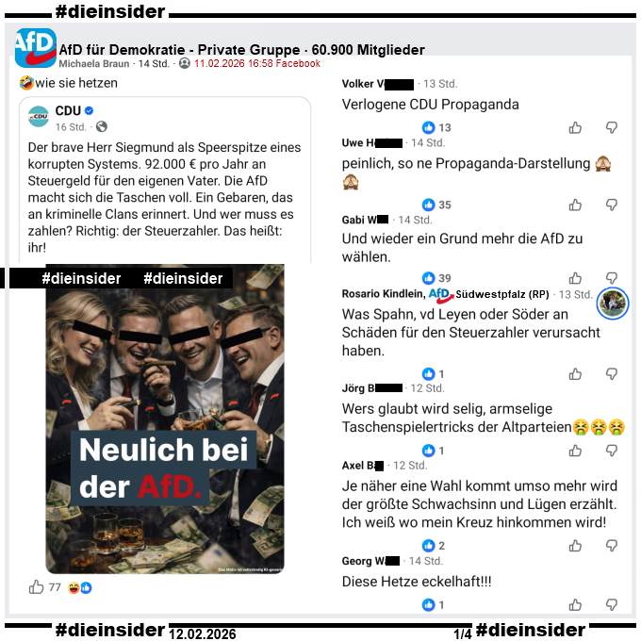Open Rosario Kindlein's profile picture
This screenshot has width=641, height=641.
click(613, 304)
